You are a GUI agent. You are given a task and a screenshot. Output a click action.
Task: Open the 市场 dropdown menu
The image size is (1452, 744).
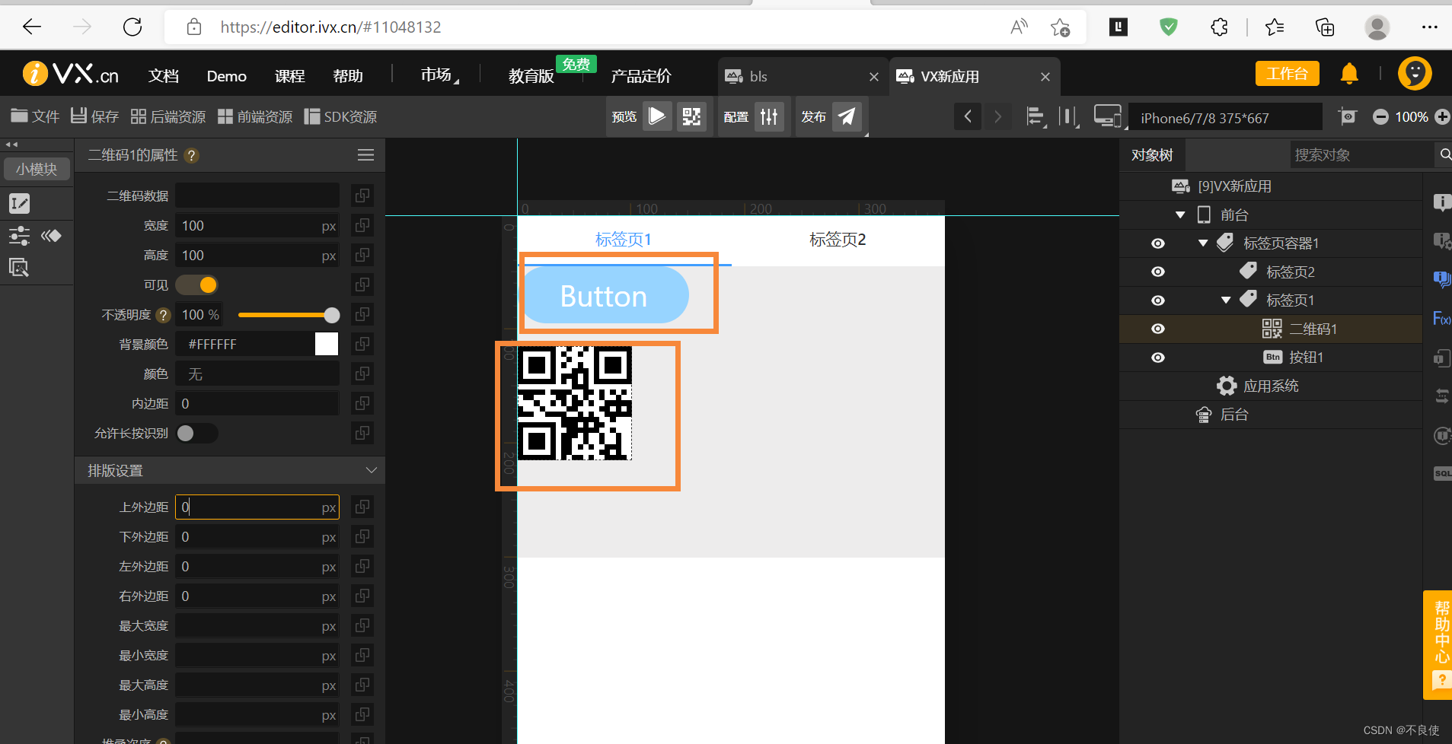click(439, 75)
